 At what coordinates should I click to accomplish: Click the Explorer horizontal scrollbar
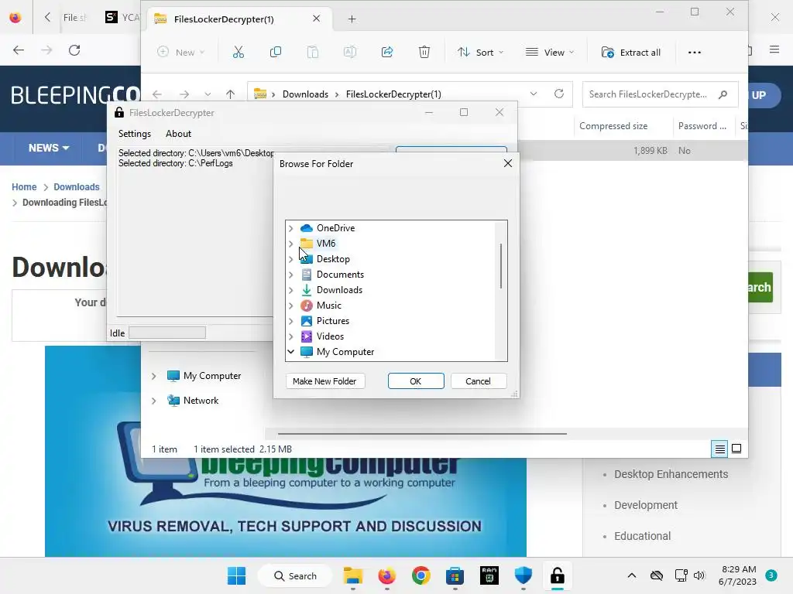[422, 433]
